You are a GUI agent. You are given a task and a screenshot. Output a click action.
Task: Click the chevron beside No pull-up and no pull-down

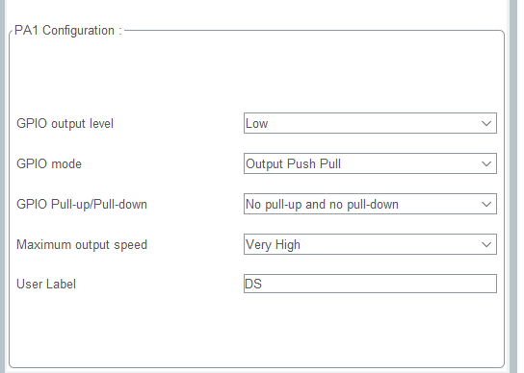click(486, 204)
